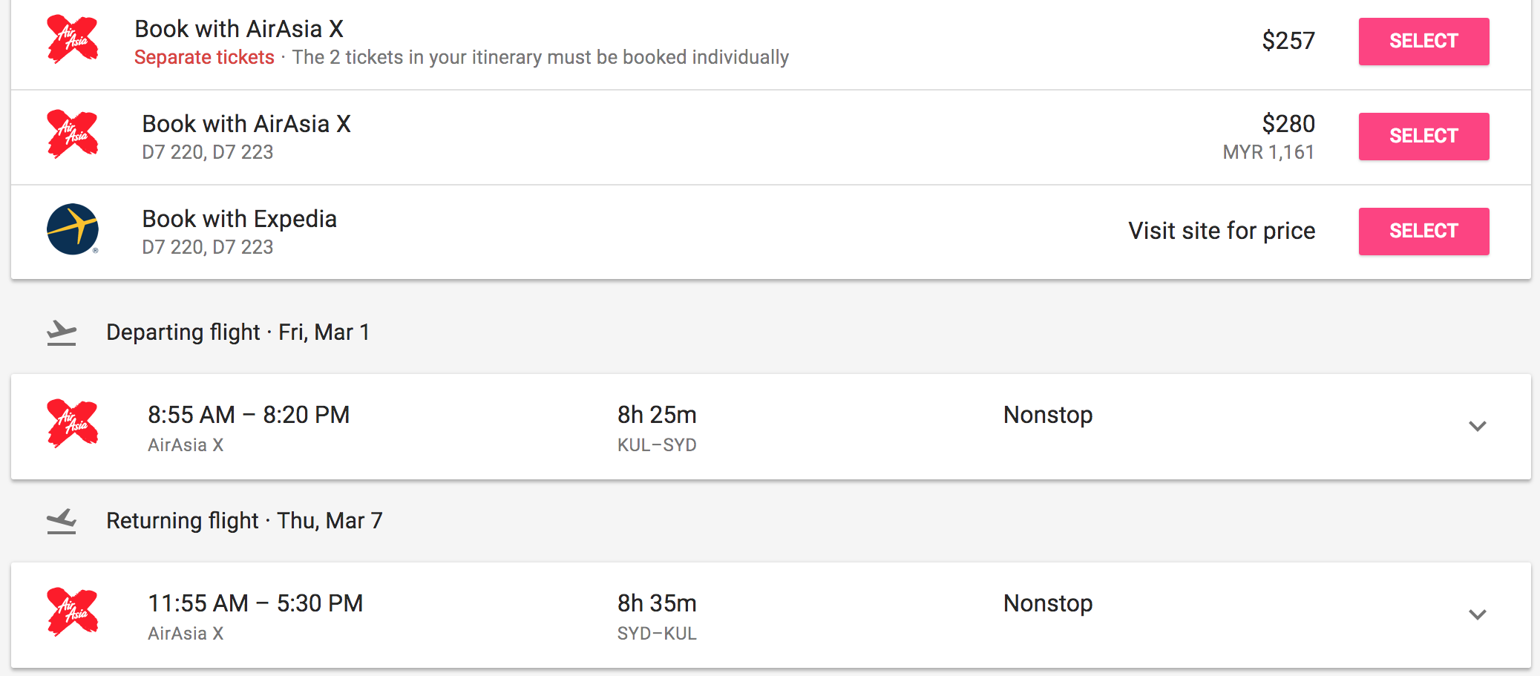Click the departing flight takeoff icon
1540x676 pixels.
tap(62, 332)
